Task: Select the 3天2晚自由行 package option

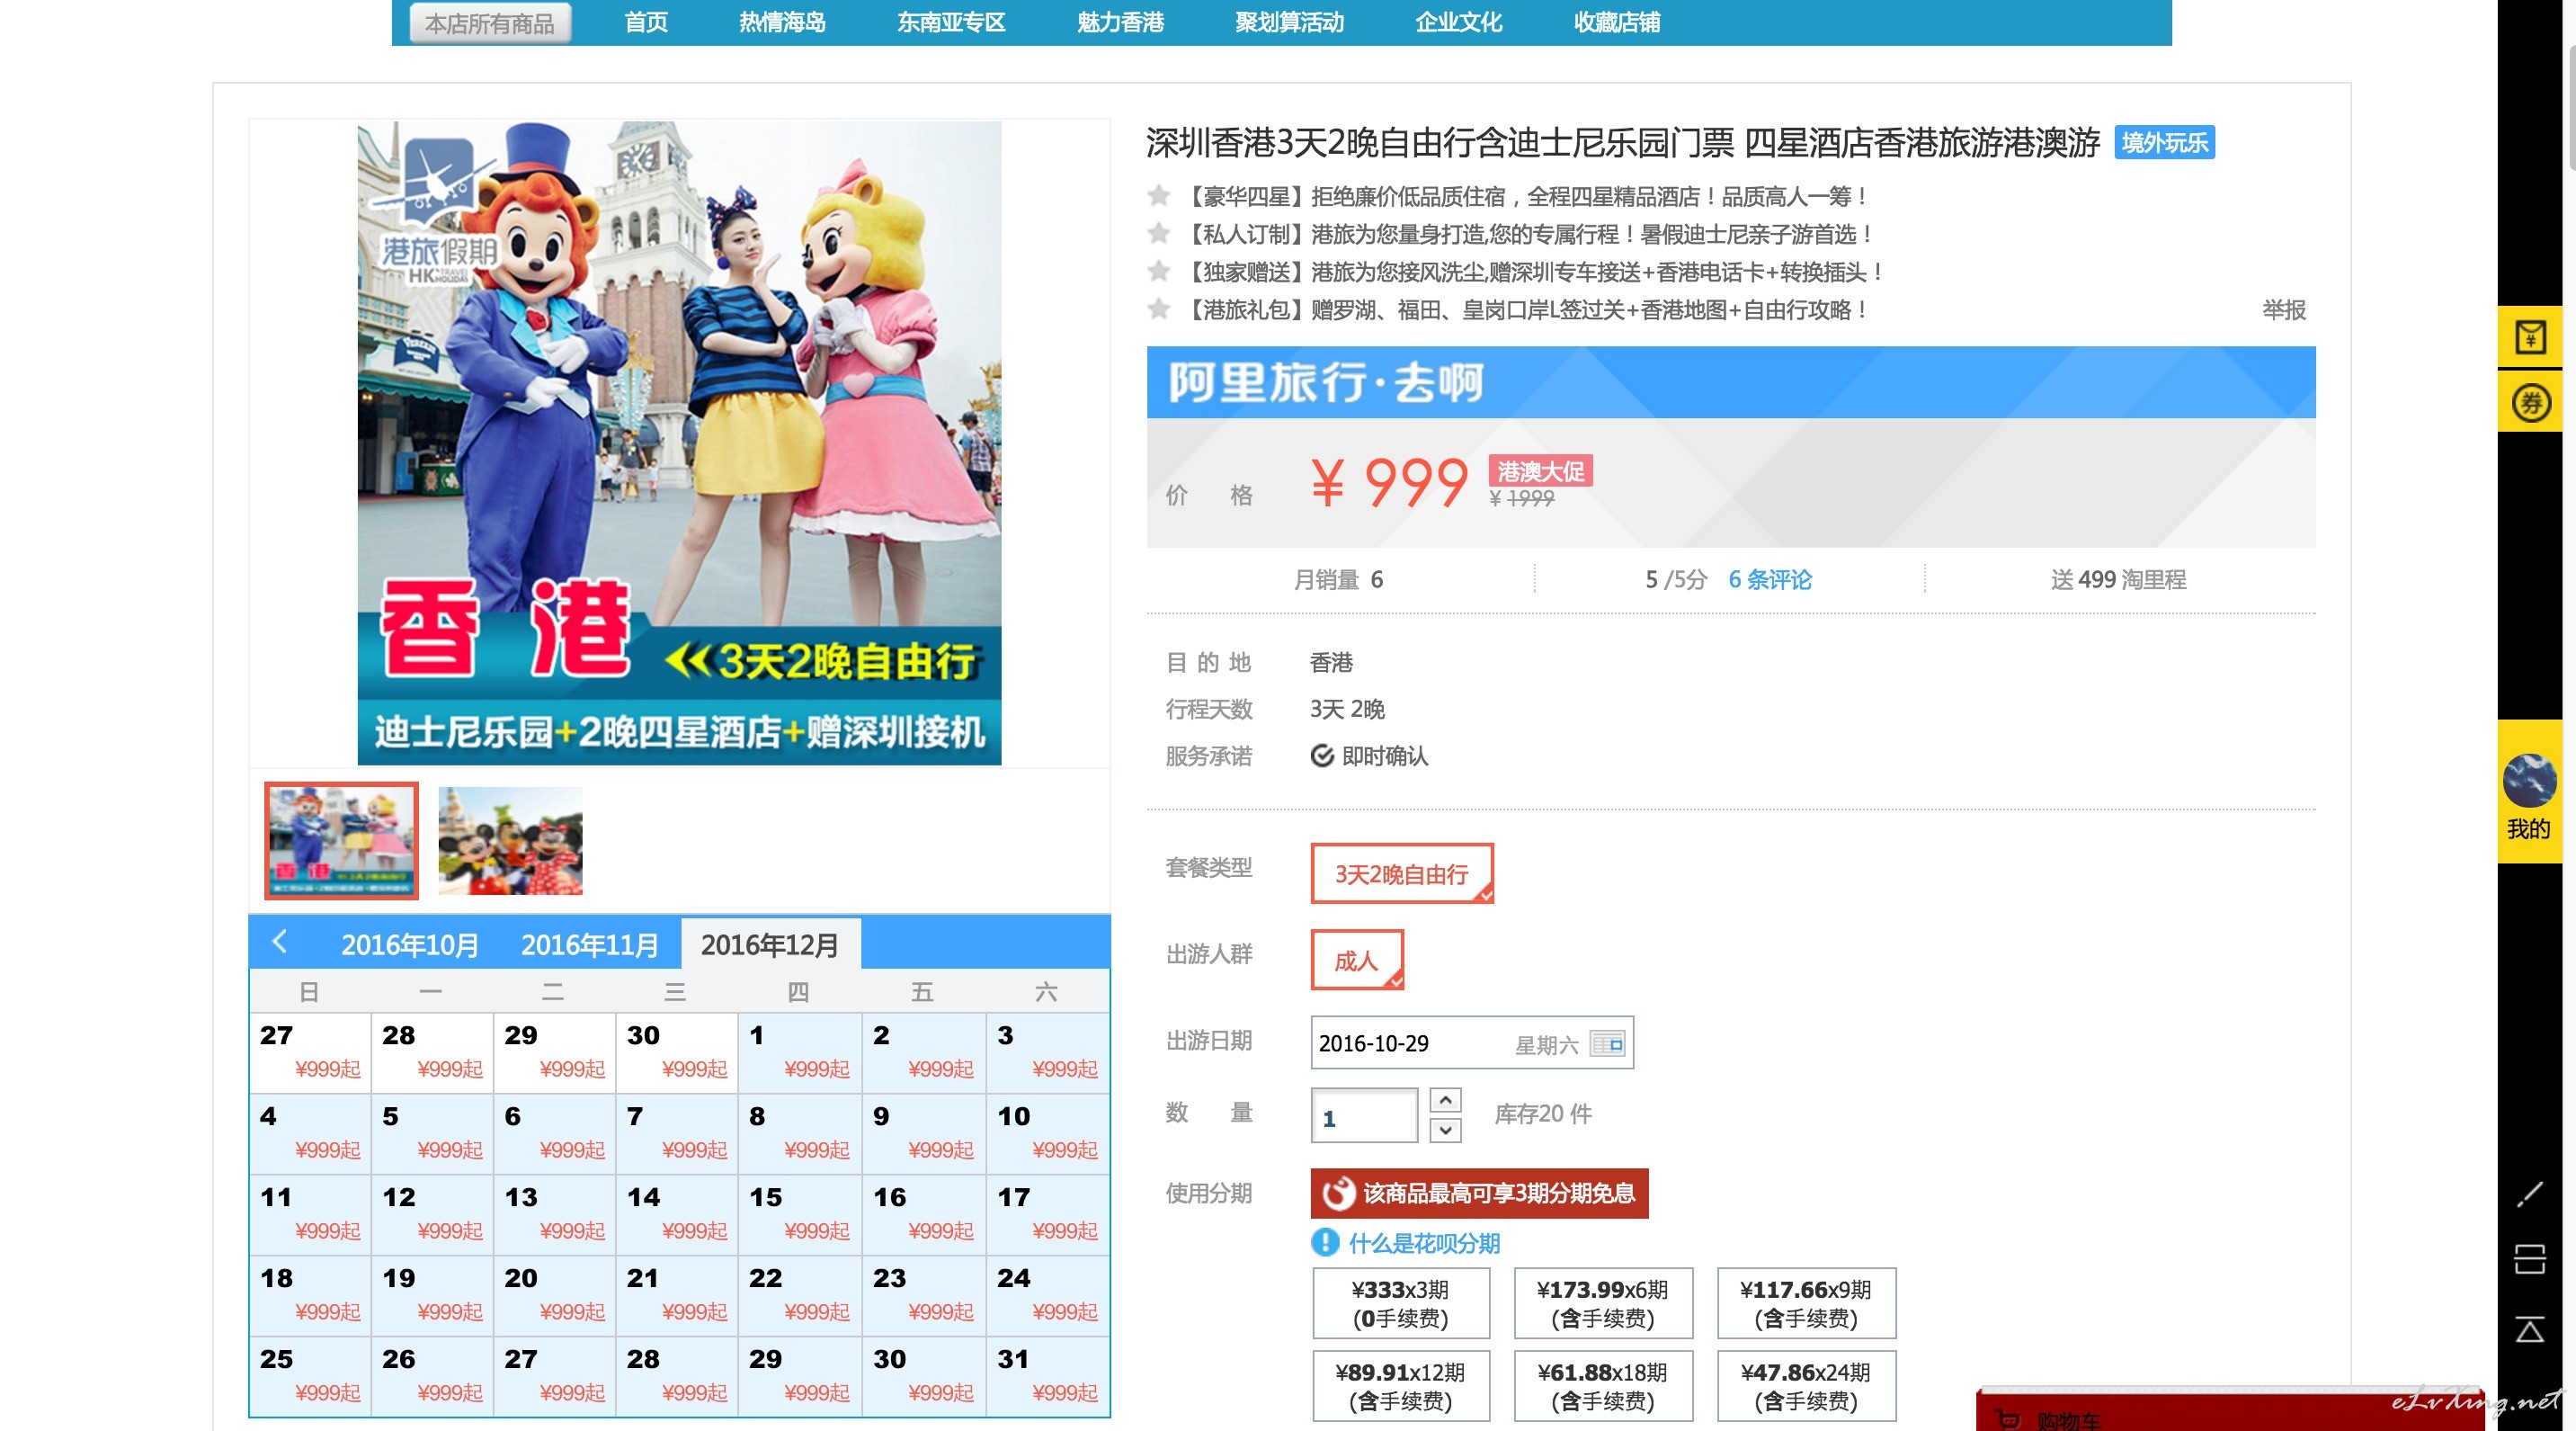Action: pyautogui.click(x=1402, y=874)
